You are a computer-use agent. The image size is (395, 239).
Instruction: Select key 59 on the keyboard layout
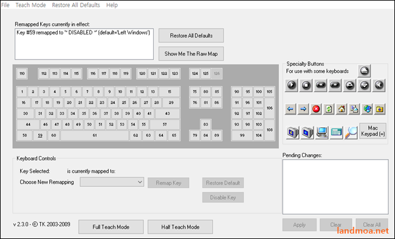[x=40, y=135]
